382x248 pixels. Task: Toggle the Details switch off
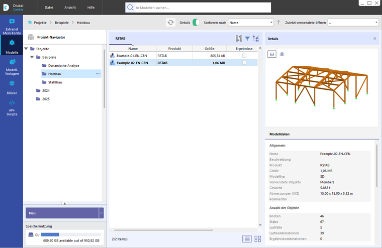(196, 23)
